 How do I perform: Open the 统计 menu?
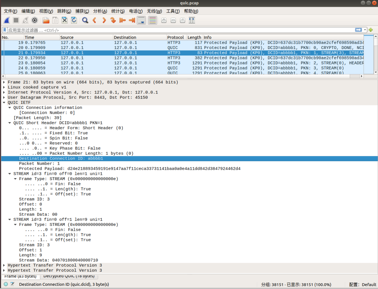tap(118, 11)
